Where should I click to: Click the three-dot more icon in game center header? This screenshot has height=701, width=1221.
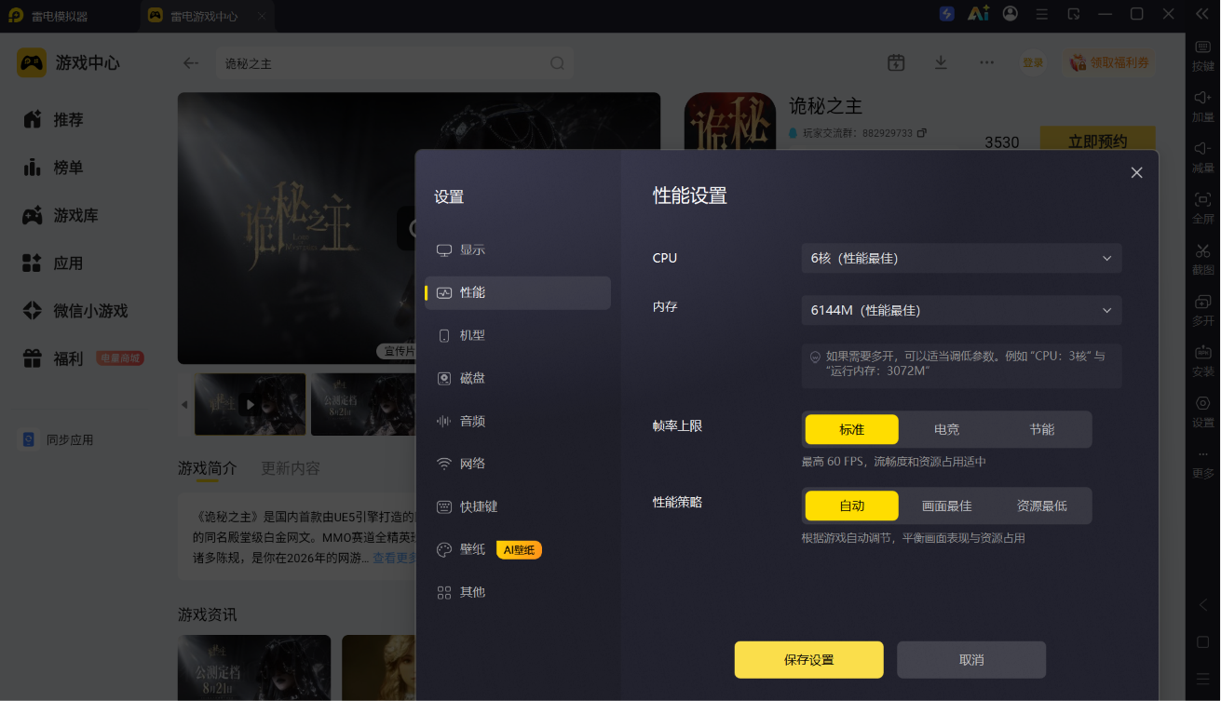(x=986, y=62)
